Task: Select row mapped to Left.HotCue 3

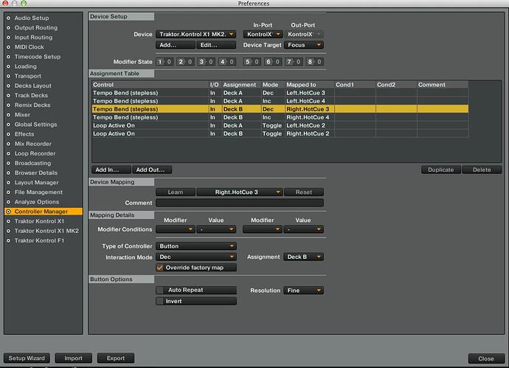Action: tap(280, 93)
